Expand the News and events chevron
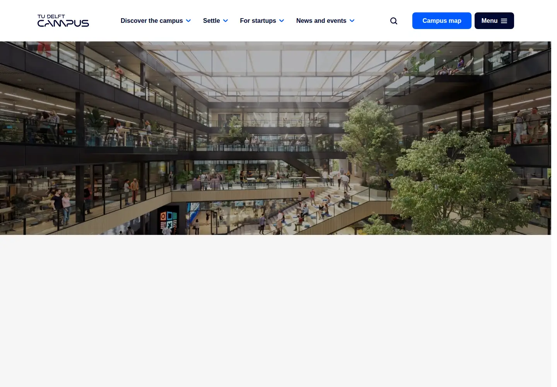This screenshot has height=387, width=557. tap(352, 21)
